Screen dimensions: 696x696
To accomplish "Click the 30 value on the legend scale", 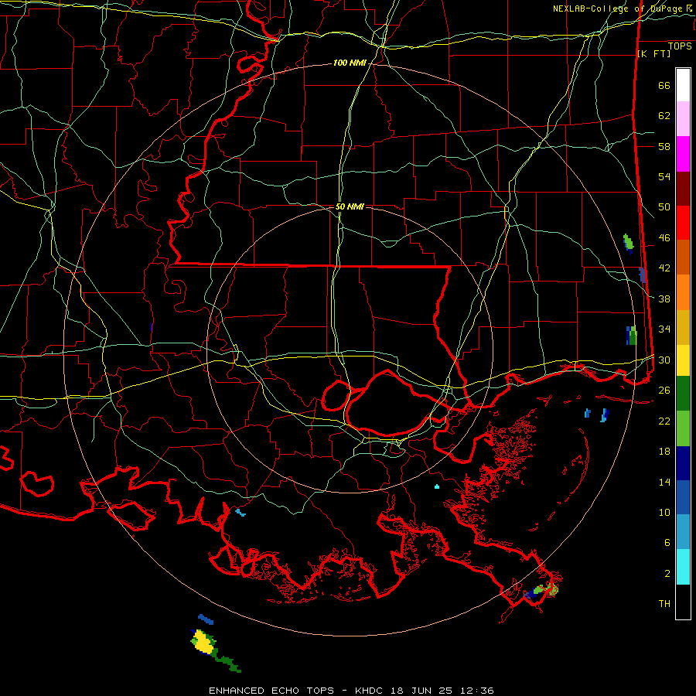I will [x=664, y=360].
